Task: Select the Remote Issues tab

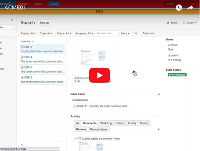Action: 99,129
